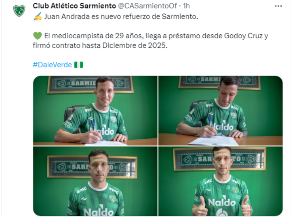Click the Naldo sponsor logo in thumbs-up photo
295x217 pixels.
coord(222,202)
